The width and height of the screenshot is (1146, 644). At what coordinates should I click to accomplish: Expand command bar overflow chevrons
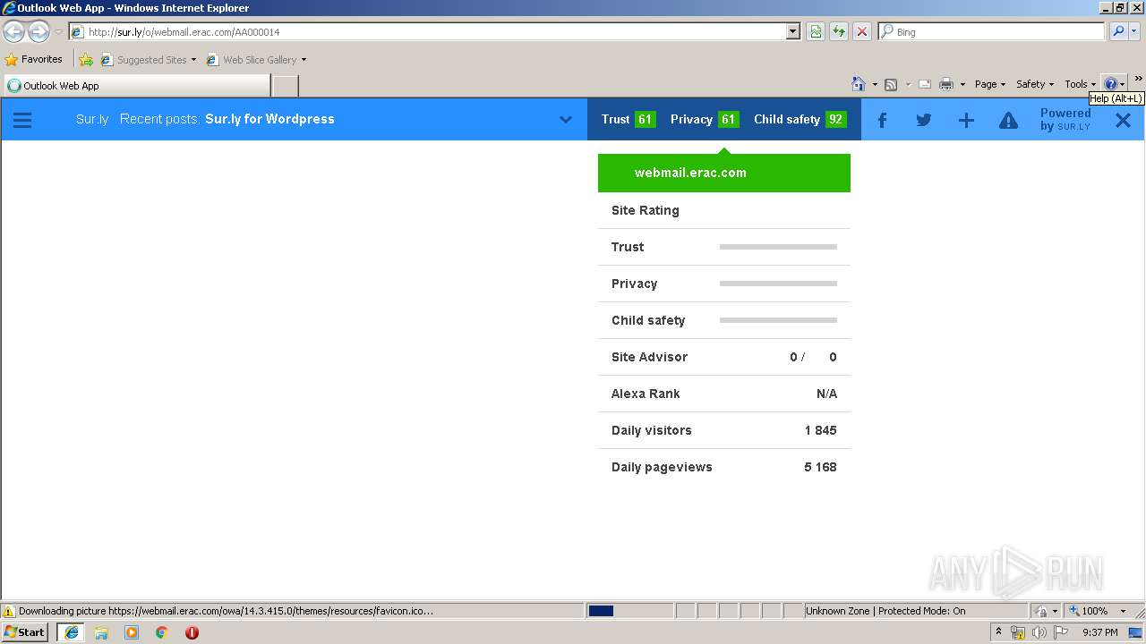(x=1138, y=79)
